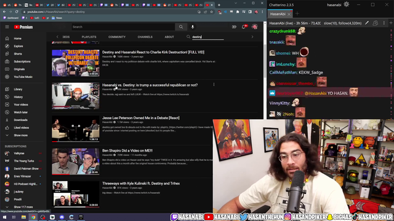The image size is (394, 221).
Task: Open the Create video camera icon
Action: pos(234,27)
